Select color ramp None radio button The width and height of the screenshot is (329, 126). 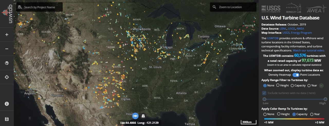(265, 114)
